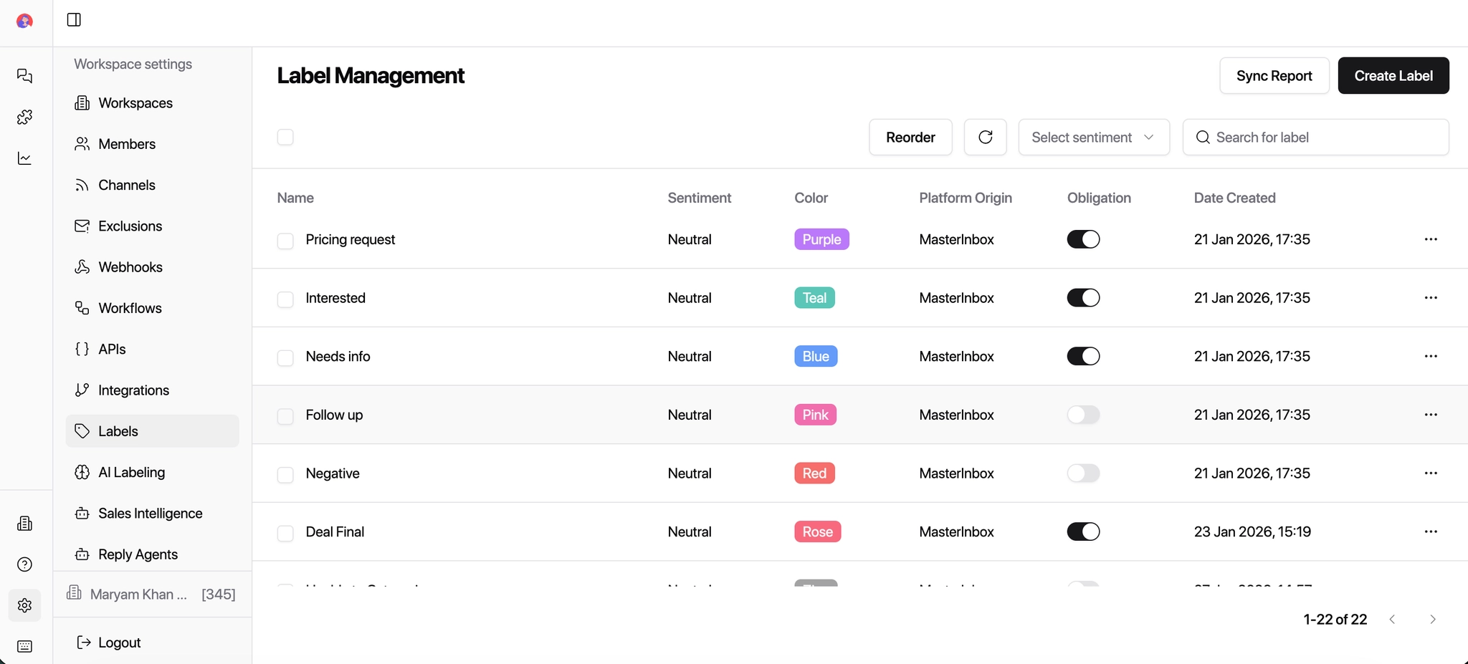
Task: Enable the Obligation toggle for Follow up
Action: (1083, 415)
